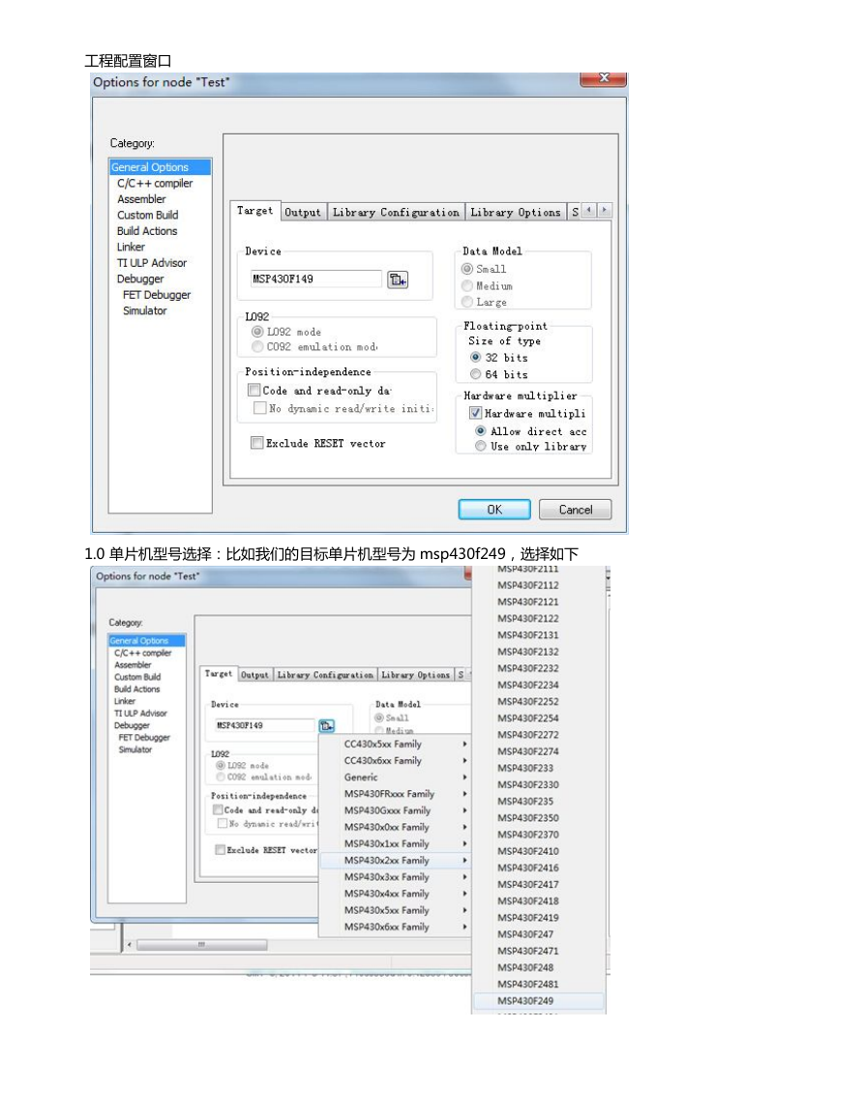The height and width of the screenshot is (1117, 864).
Task: Select Assembler category in upper dialog
Action: click(x=141, y=199)
